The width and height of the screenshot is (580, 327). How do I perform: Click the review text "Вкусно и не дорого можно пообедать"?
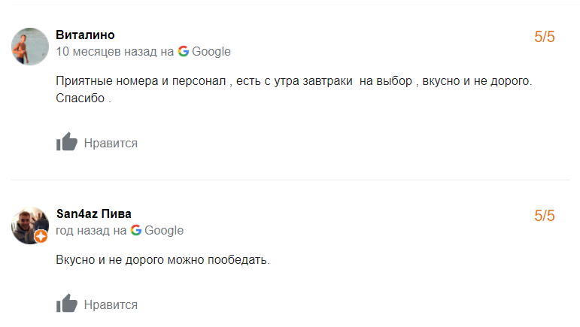162,259
